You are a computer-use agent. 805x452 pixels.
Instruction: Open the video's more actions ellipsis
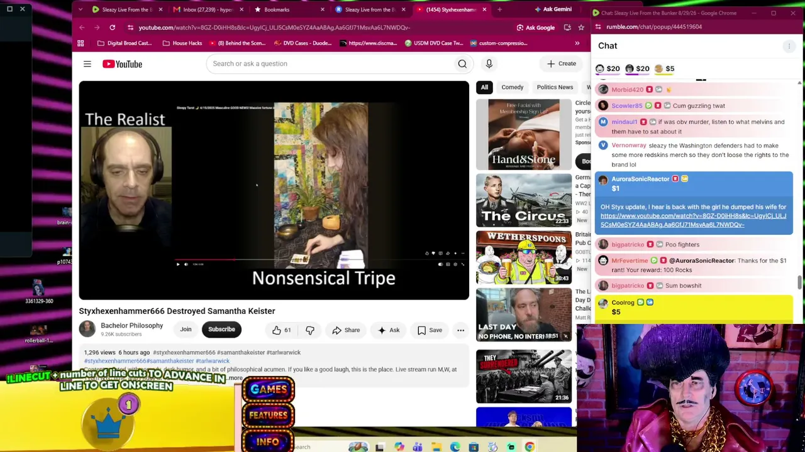pyautogui.click(x=460, y=330)
